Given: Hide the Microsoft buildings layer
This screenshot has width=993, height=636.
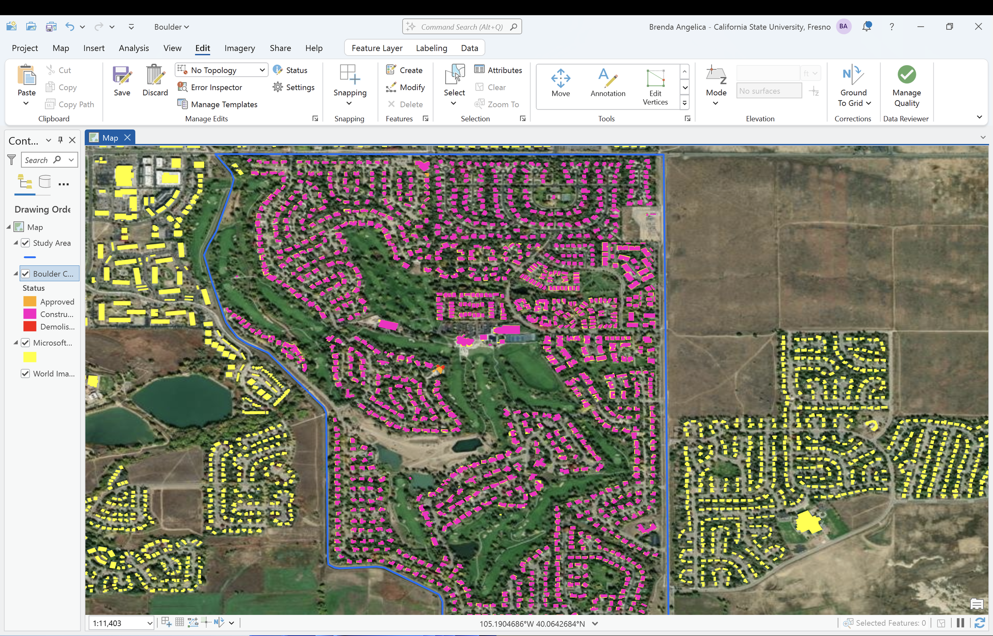Looking at the screenshot, I should (x=25, y=343).
